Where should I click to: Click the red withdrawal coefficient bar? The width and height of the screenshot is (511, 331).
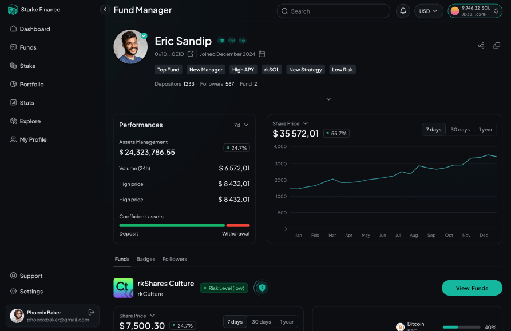pyautogui.click(x=238, y=225)
